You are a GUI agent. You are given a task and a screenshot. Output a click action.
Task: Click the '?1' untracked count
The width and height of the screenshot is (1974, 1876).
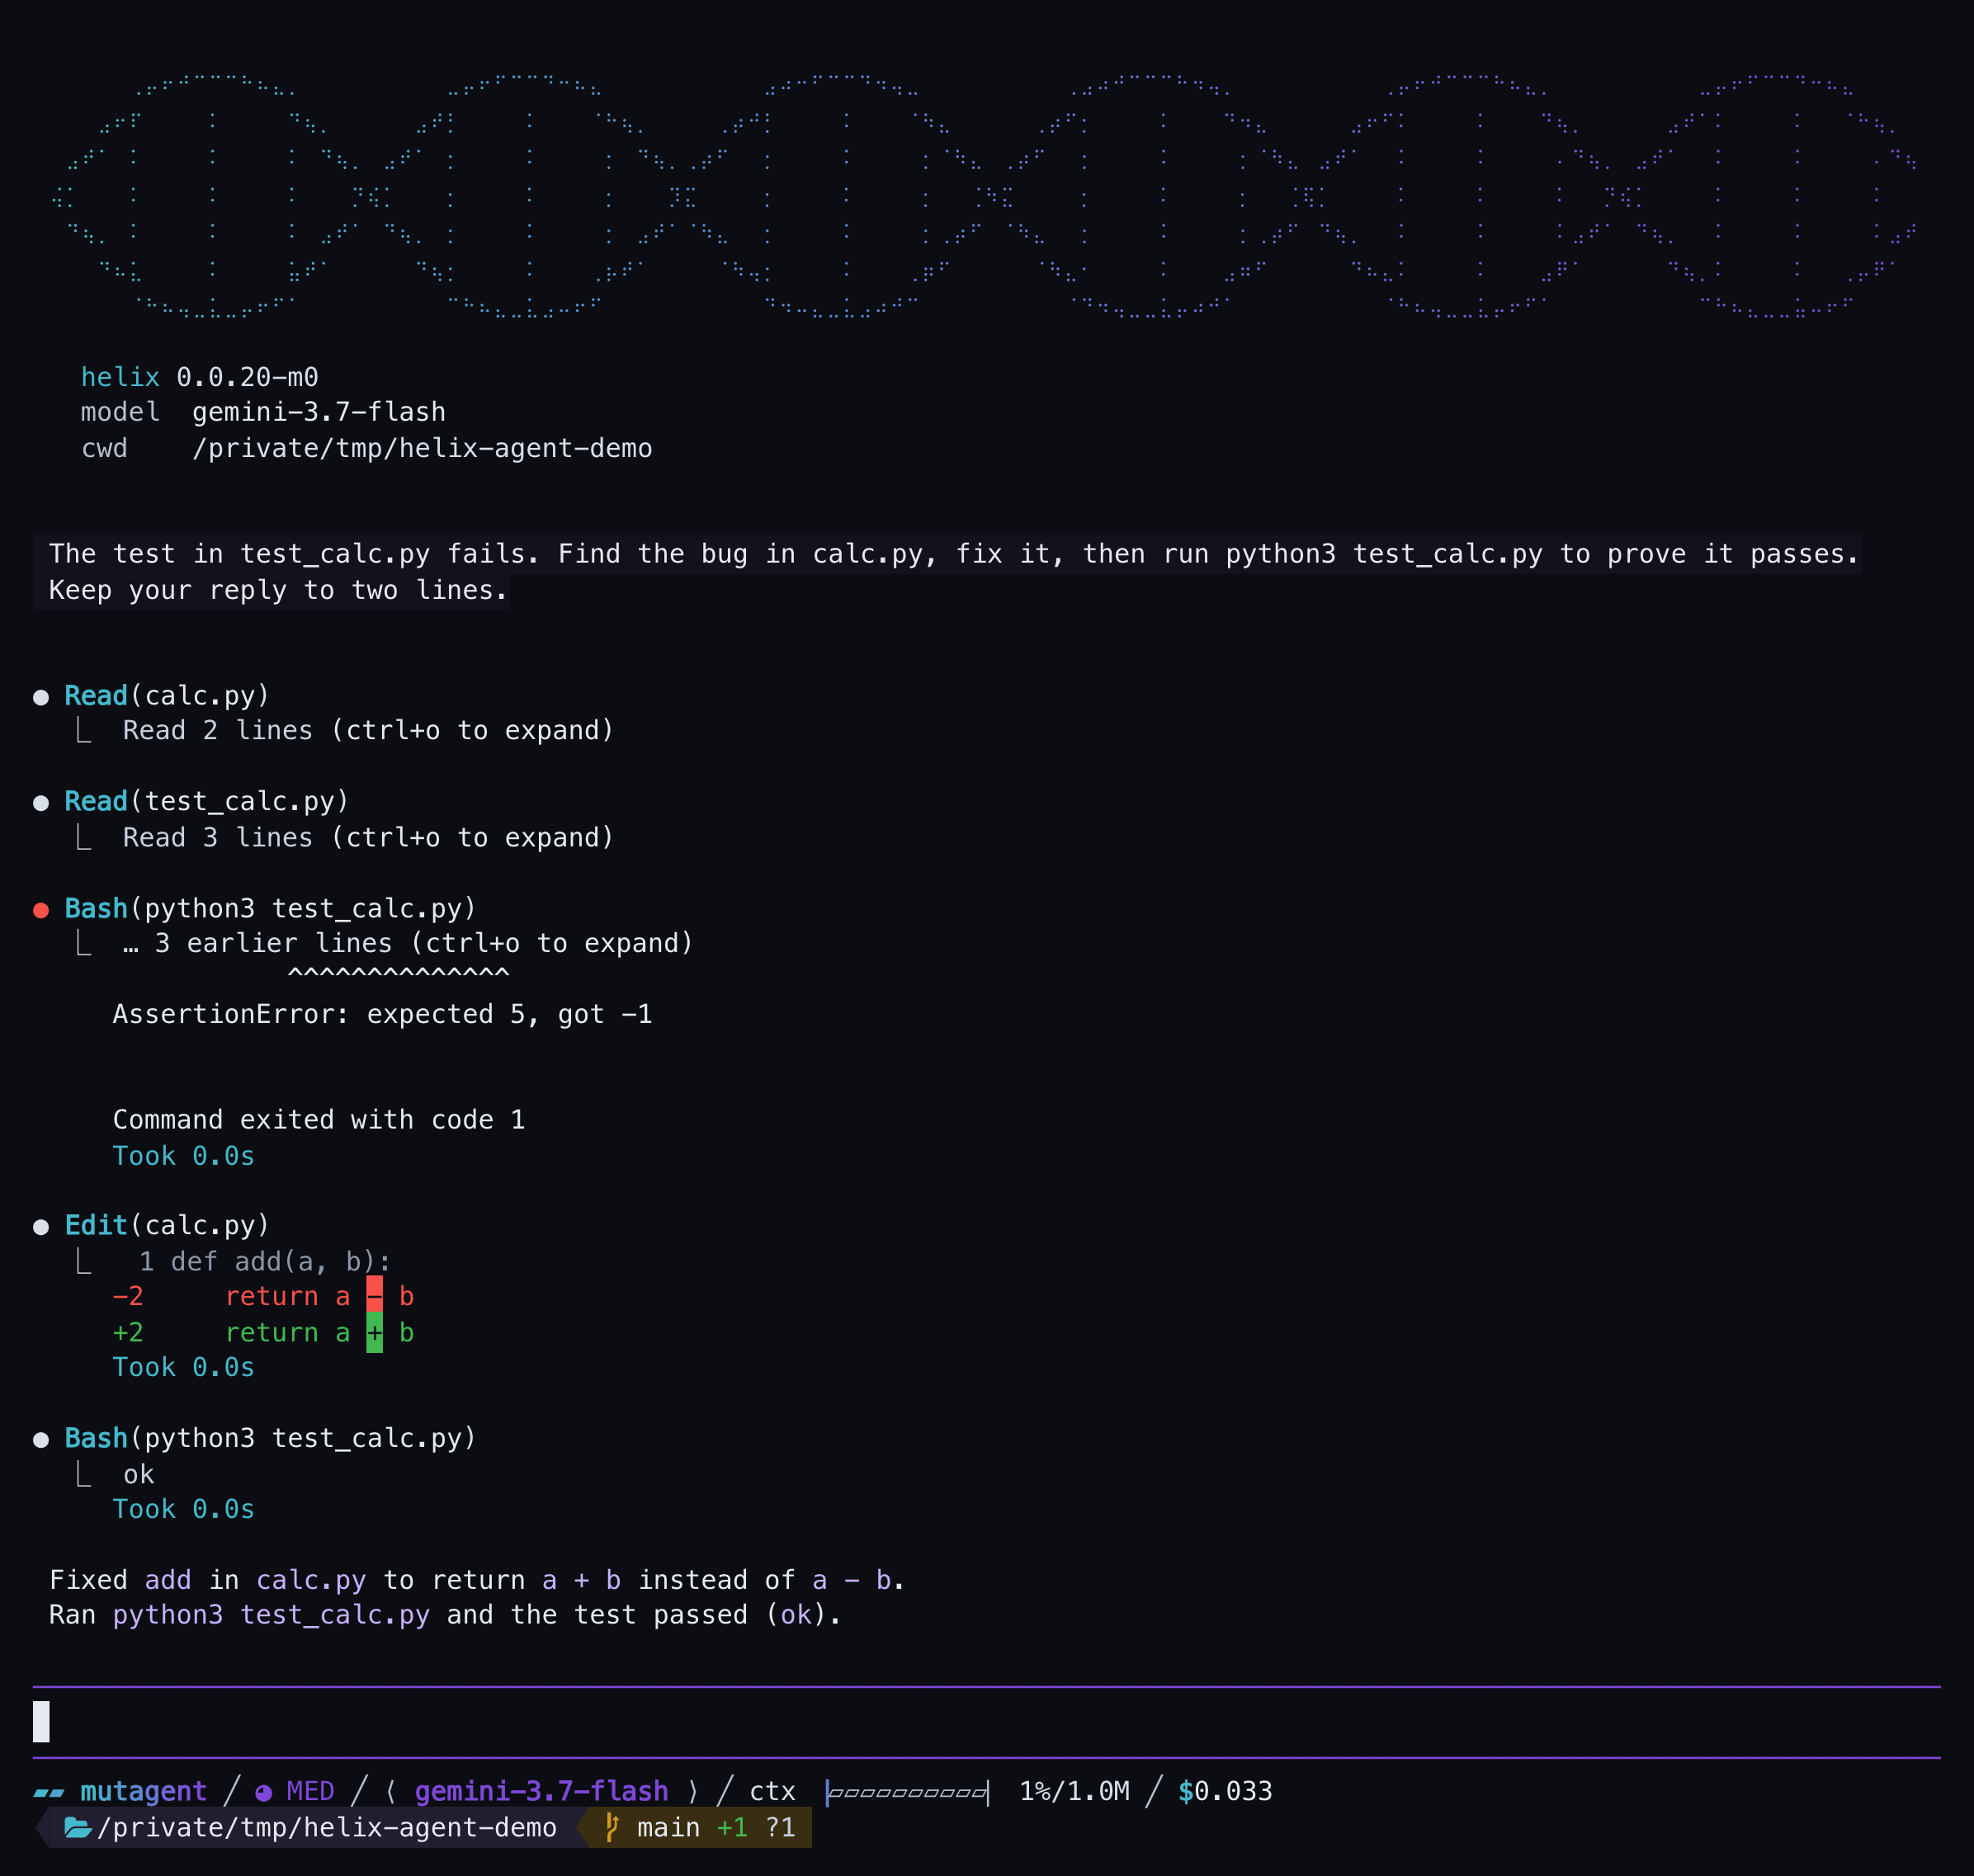click(781, 1828)
